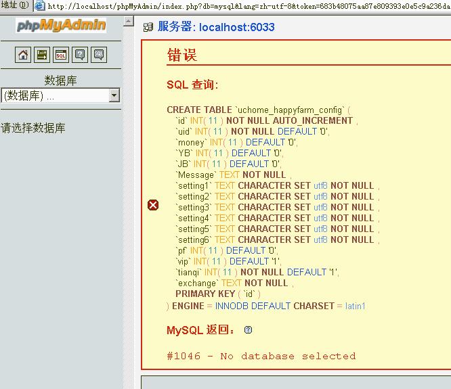Screen dimensions: 451x389
Task: Click the server icon beside 服务器
Action: coord(148,27)
